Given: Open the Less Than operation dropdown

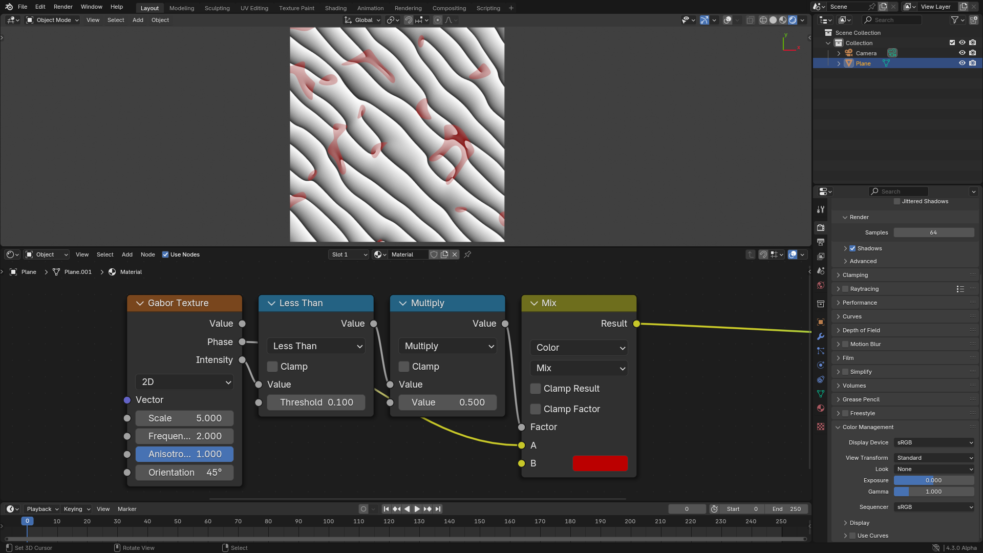Looking at the screenshot, I should (316, 346).
